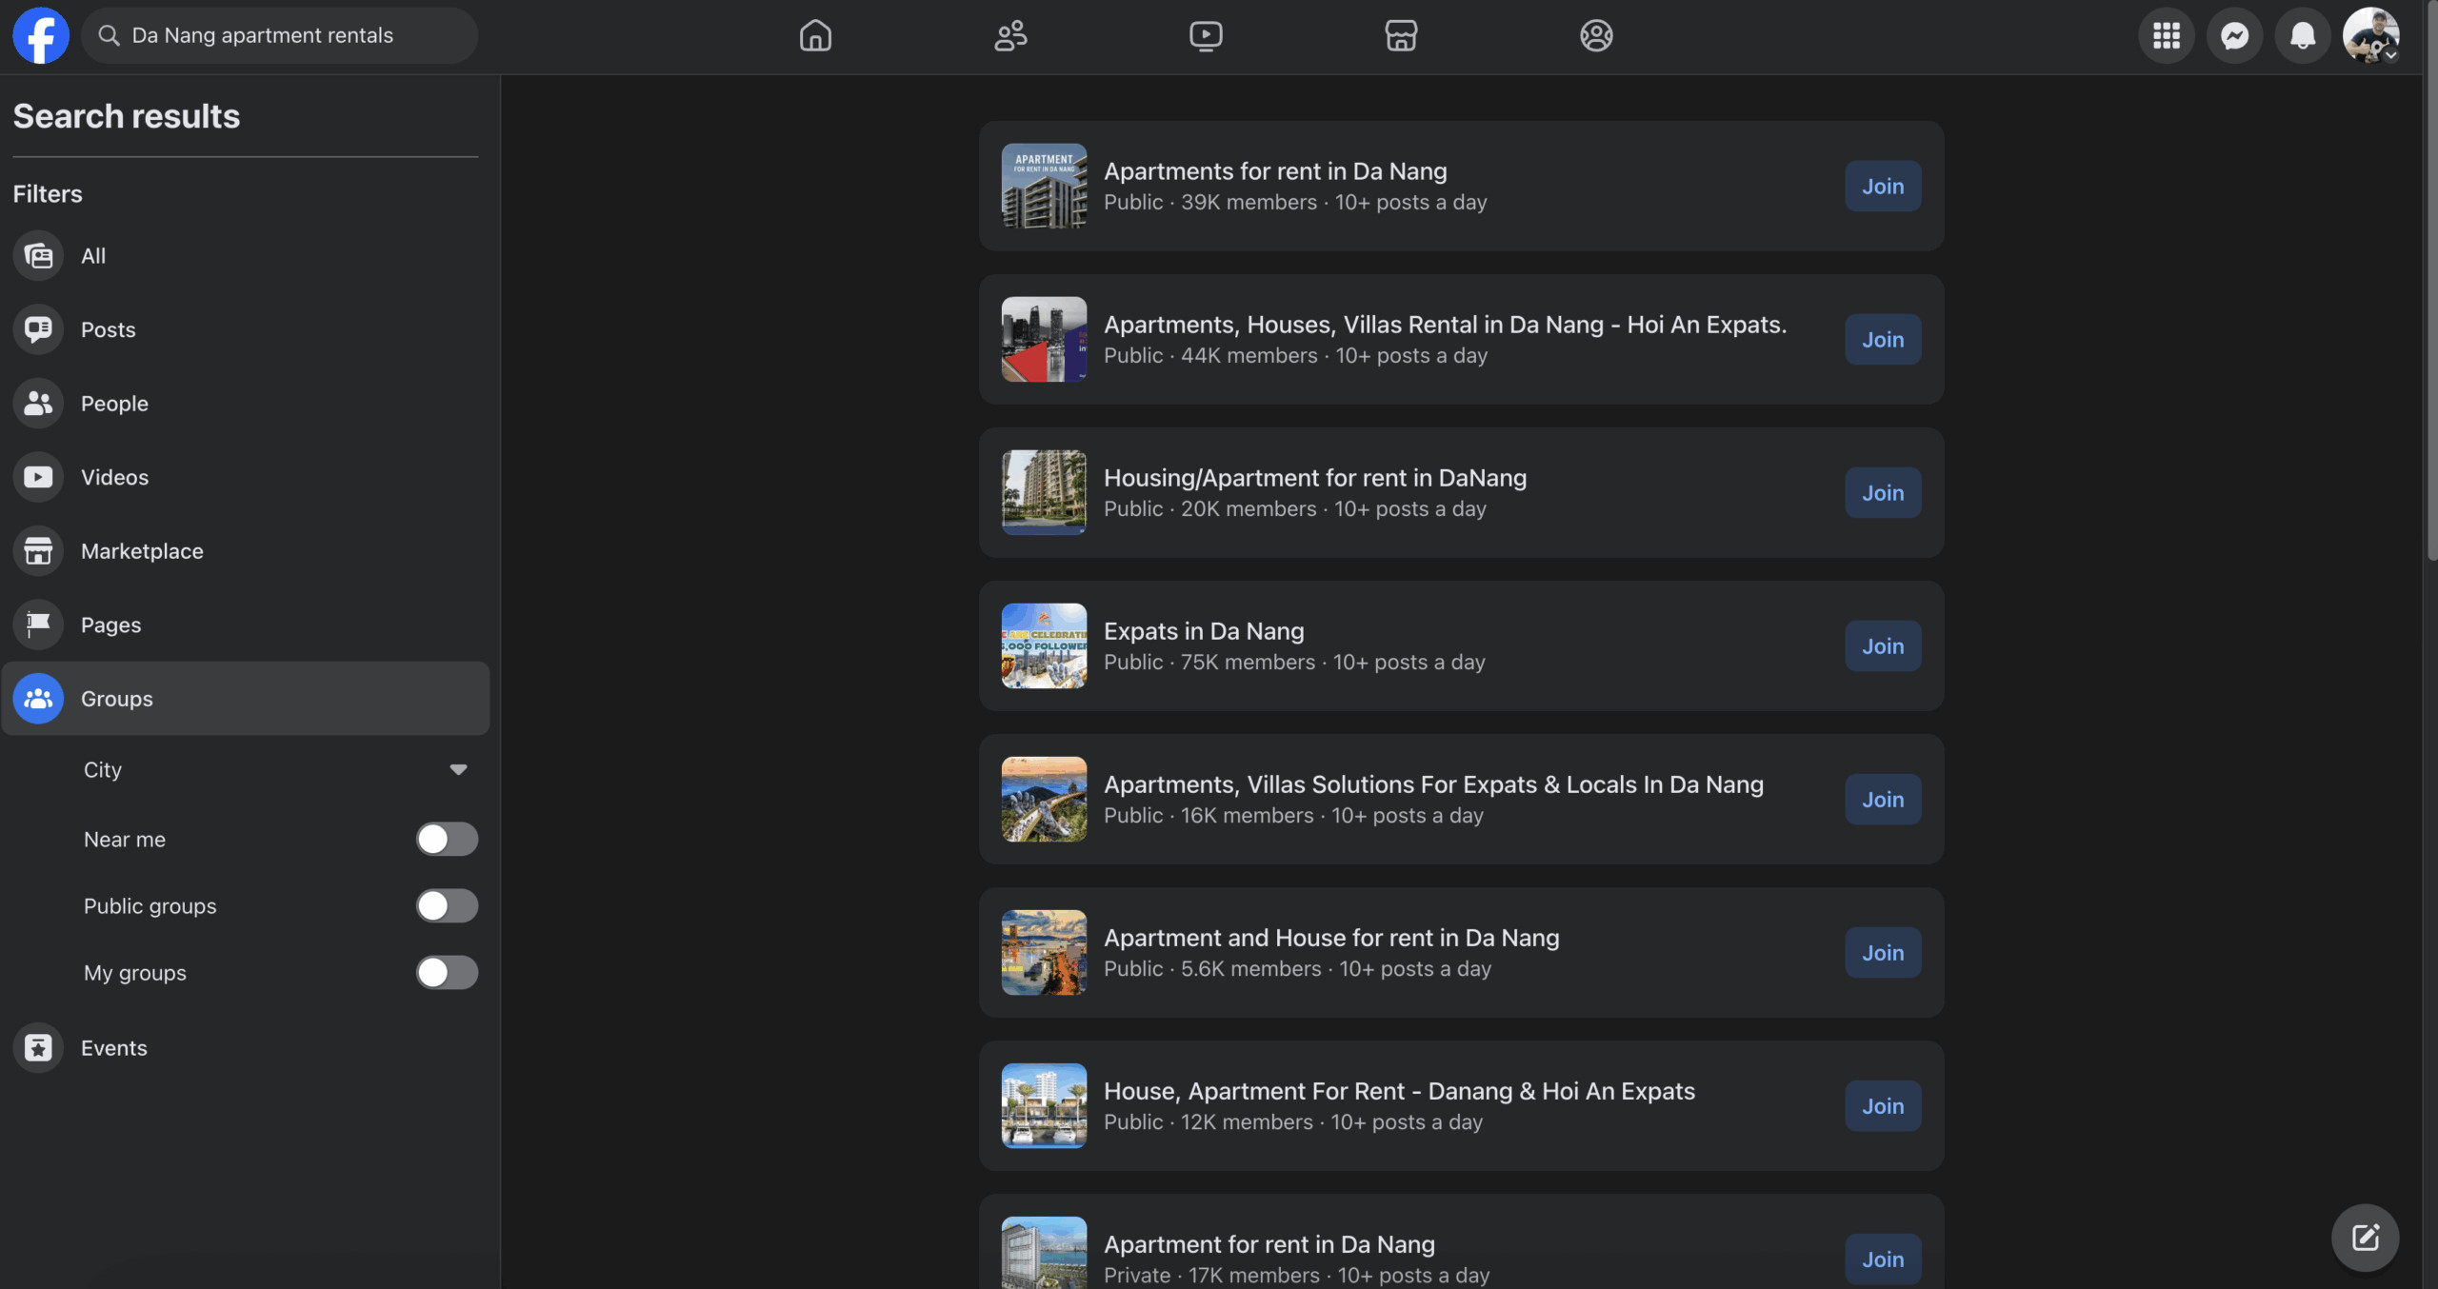Image resolution: width=2438 pixels, height=1289 pixels.
Task: Open the Messenger chat icon
Action: [2234, 36]
